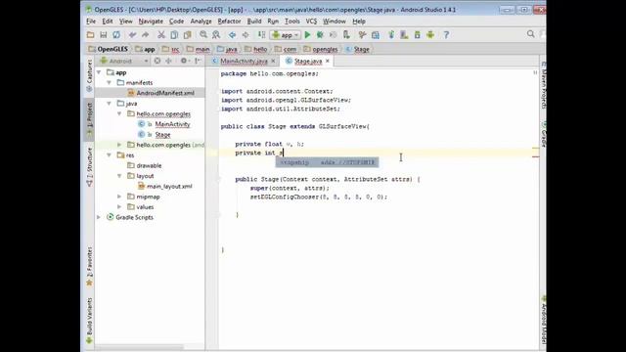This screenshot has width=626, height=352.
Task: Click the Paste toolbar icon
Action: [187, 35]
